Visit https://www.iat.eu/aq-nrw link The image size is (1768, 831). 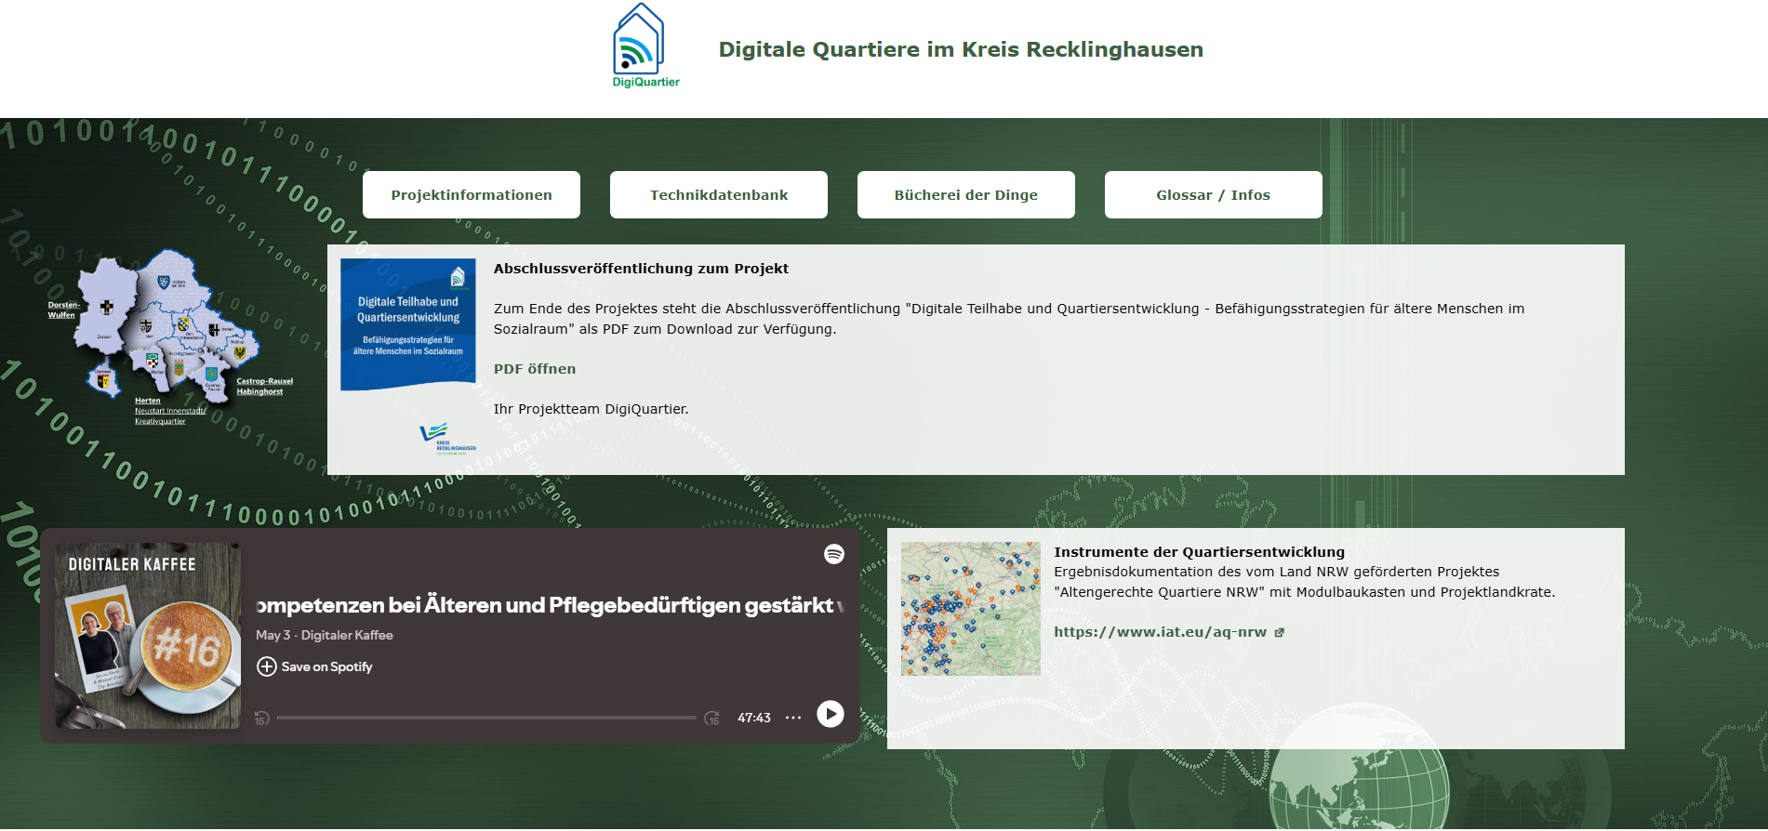click(x=1160, y=632)
